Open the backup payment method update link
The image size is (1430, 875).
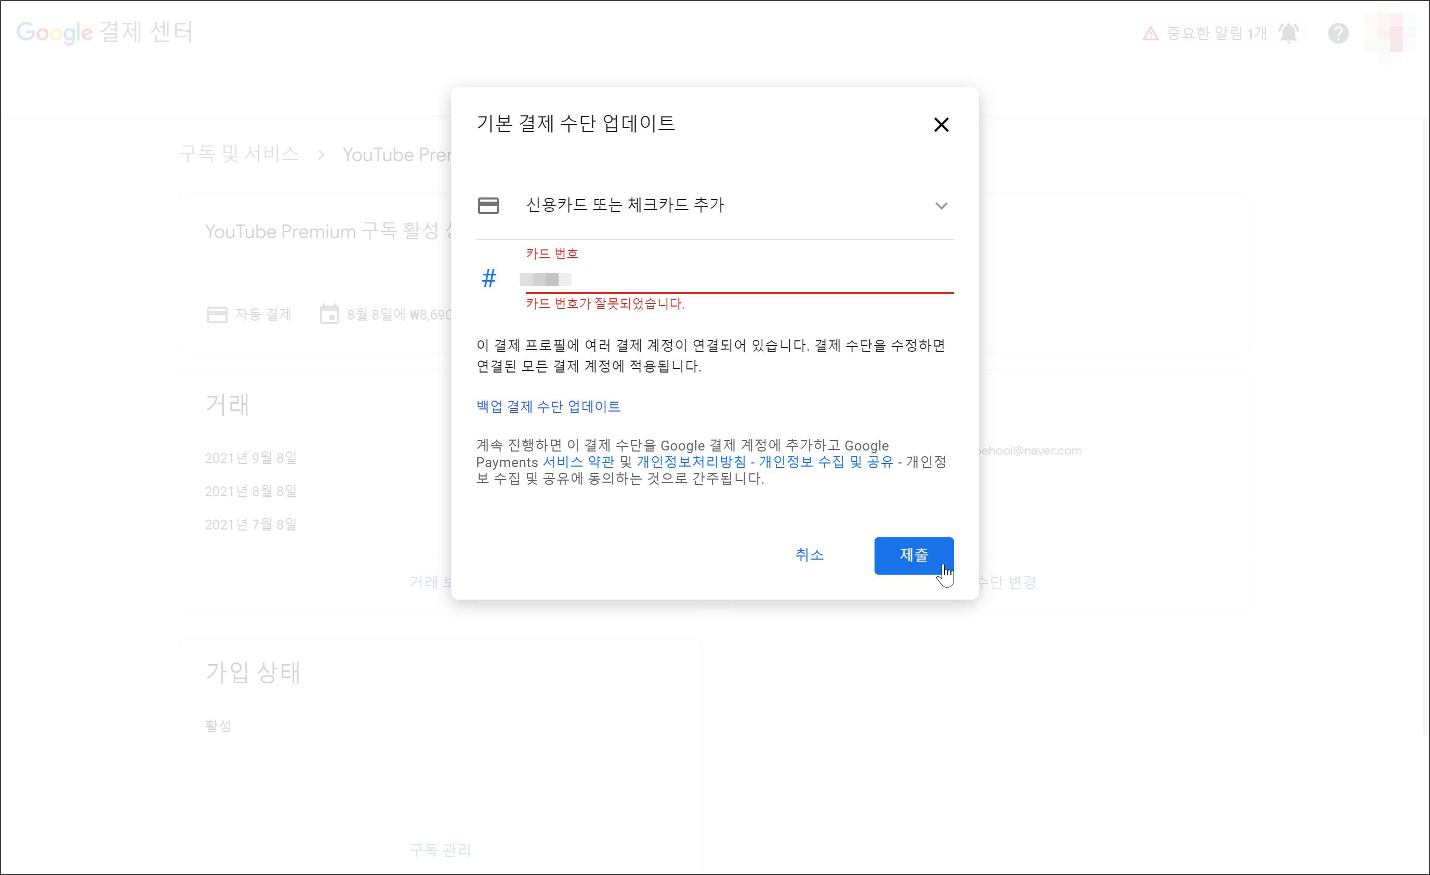click(x=548, y=407)
